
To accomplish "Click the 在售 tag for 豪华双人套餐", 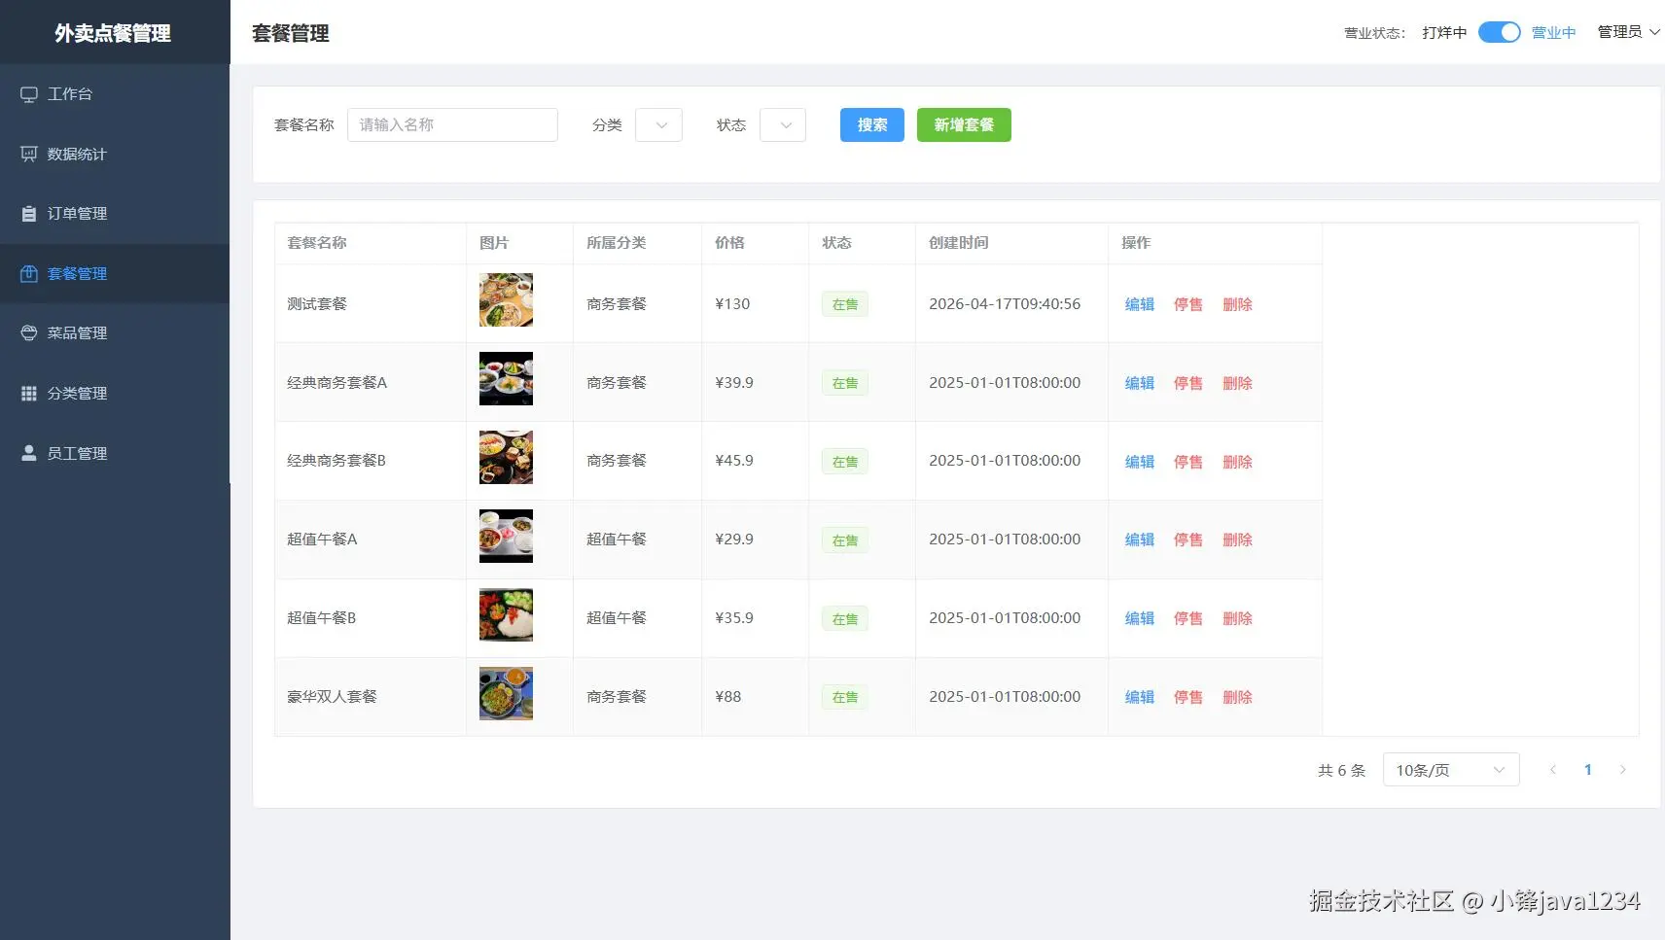I will point(845,697).
